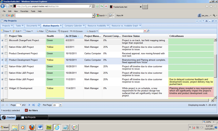The width and height of the screenshot is (218, 131).
Task: Switch to the Projects tab
Action: (x=6, y=26)
